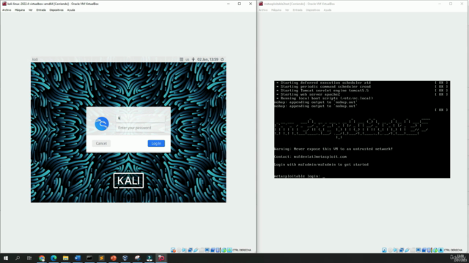Open Archivo menu in Kali VirtualBox window

coord(7,9)
